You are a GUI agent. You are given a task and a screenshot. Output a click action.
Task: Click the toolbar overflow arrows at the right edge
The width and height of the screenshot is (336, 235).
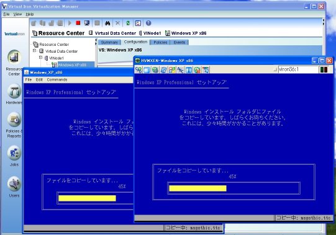pyautogui.click(x=324, y=22)
